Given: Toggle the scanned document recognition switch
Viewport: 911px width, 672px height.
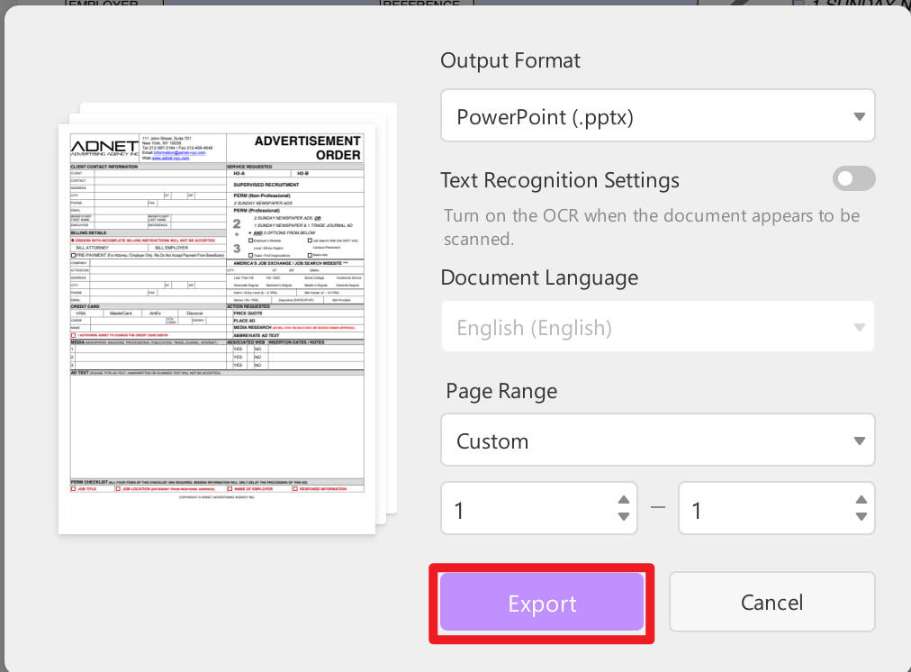Looking at the screenshot, I should pyautogui.click(x=853, y=178).
